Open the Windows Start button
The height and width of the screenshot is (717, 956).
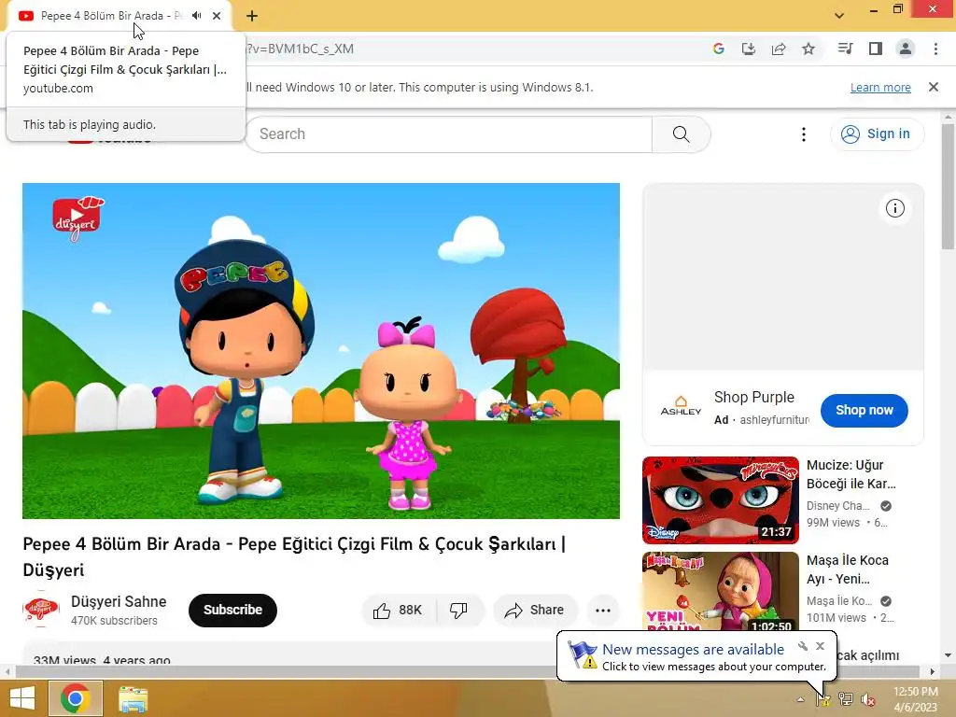pyautogui.click(x=22, y=698)
